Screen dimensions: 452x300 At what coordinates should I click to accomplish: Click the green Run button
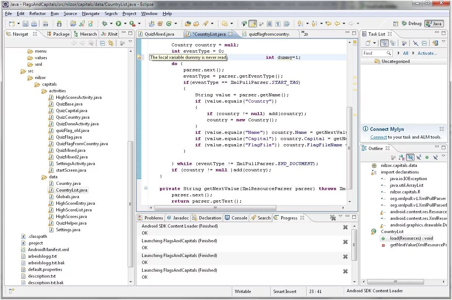coord(119,24)
